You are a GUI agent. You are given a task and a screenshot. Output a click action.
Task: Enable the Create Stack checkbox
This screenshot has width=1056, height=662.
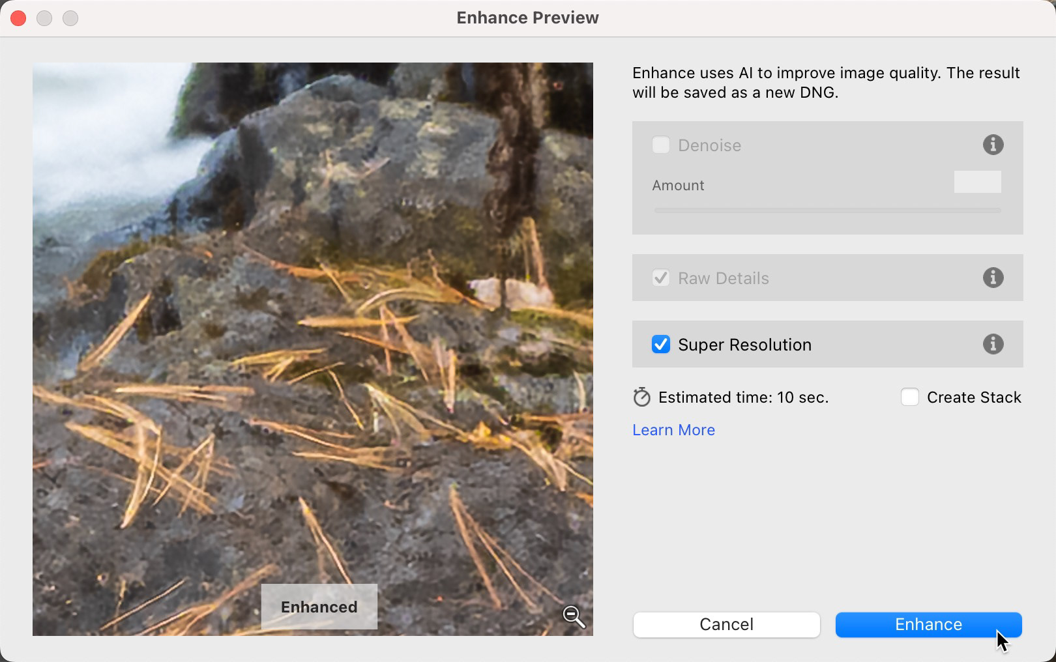pos(910,397)
